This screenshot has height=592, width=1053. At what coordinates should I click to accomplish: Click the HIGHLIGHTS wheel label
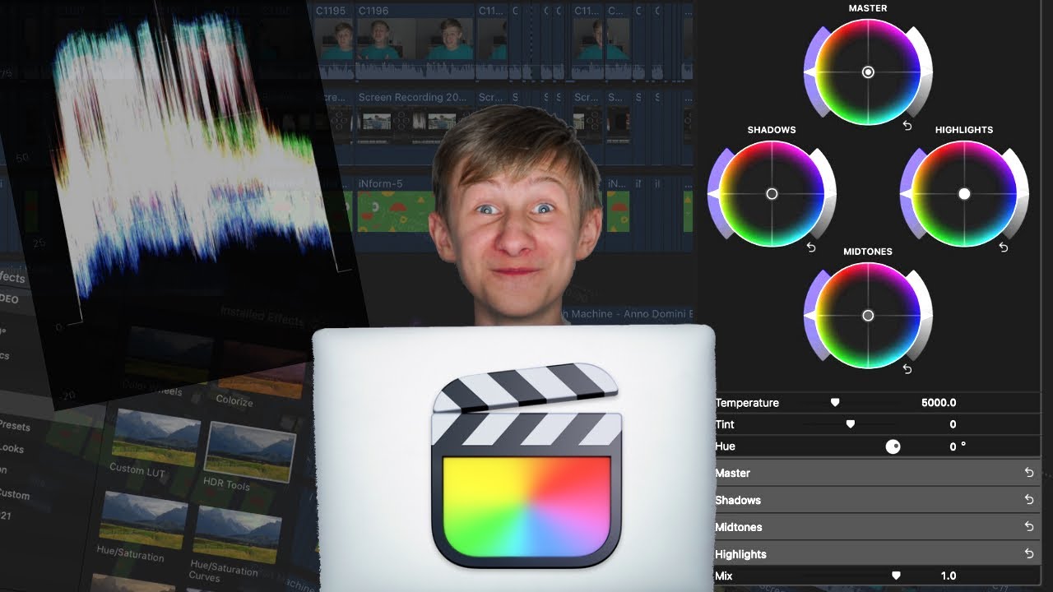964,130
